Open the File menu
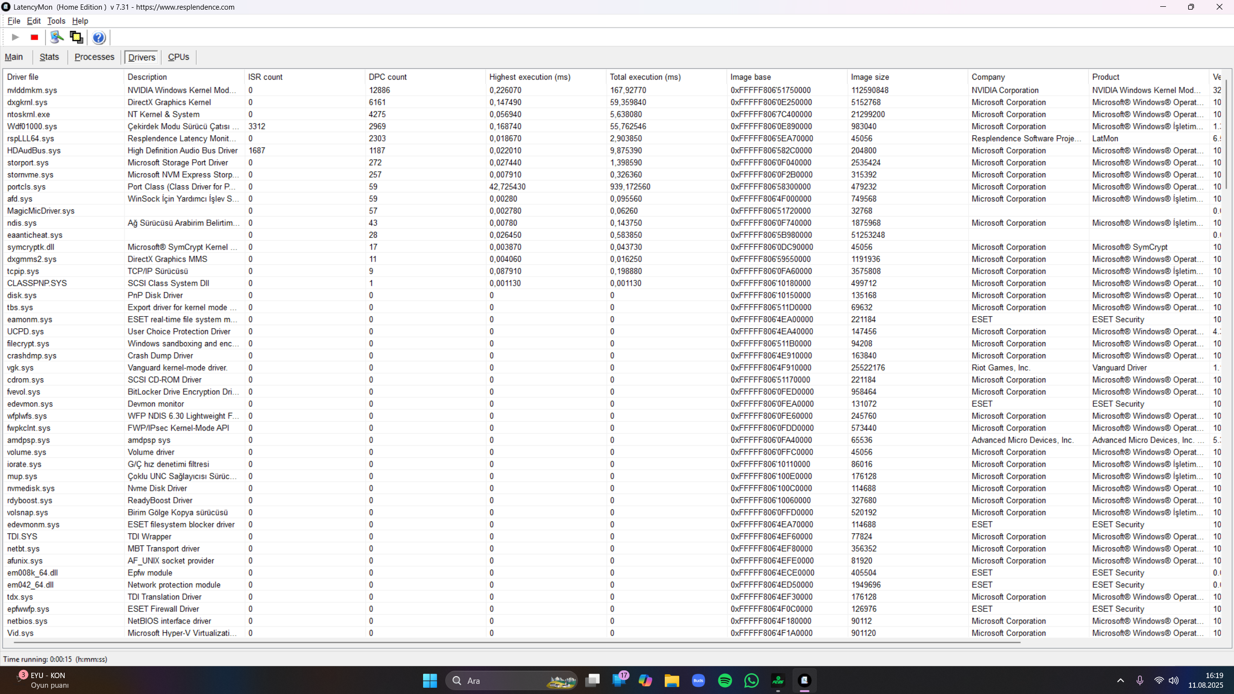 pos(14,21)
